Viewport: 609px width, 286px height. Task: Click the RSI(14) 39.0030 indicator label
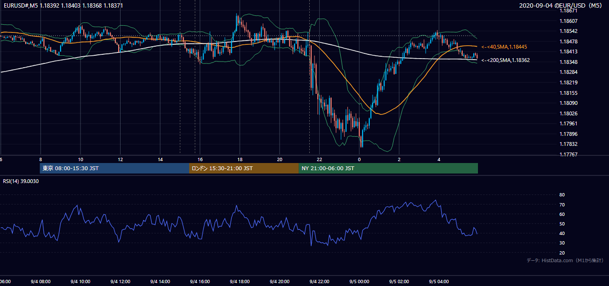21,181
